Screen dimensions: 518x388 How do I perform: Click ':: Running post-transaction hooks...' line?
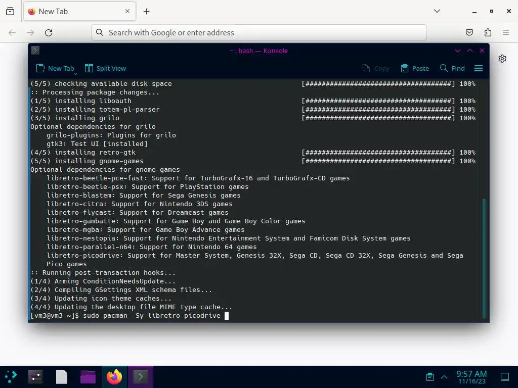(103, 272)
